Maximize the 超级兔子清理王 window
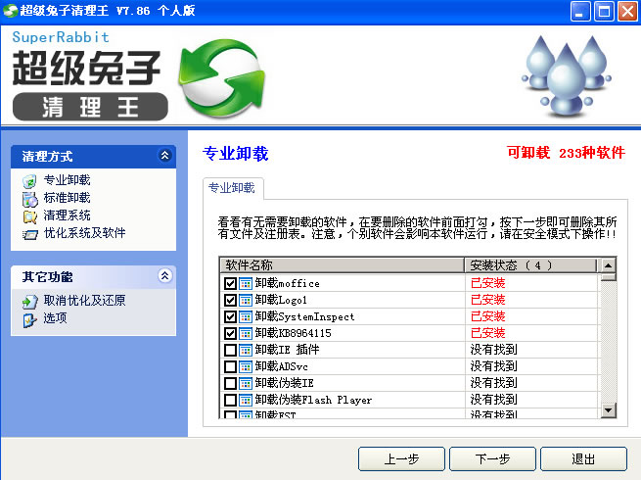This screenshot has width=641, height=480. point(604,11)
